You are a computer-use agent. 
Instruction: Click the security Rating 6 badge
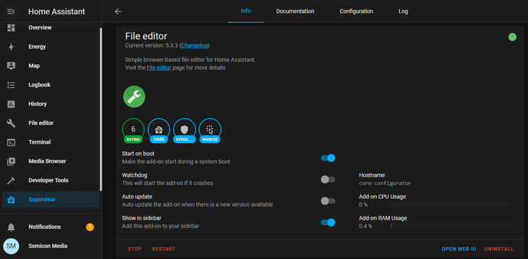pos(133,131)
